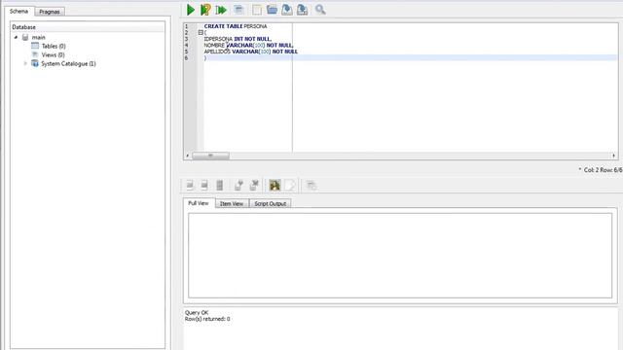
Task: Click the first row icon in results toolbar
Action: 190,185
